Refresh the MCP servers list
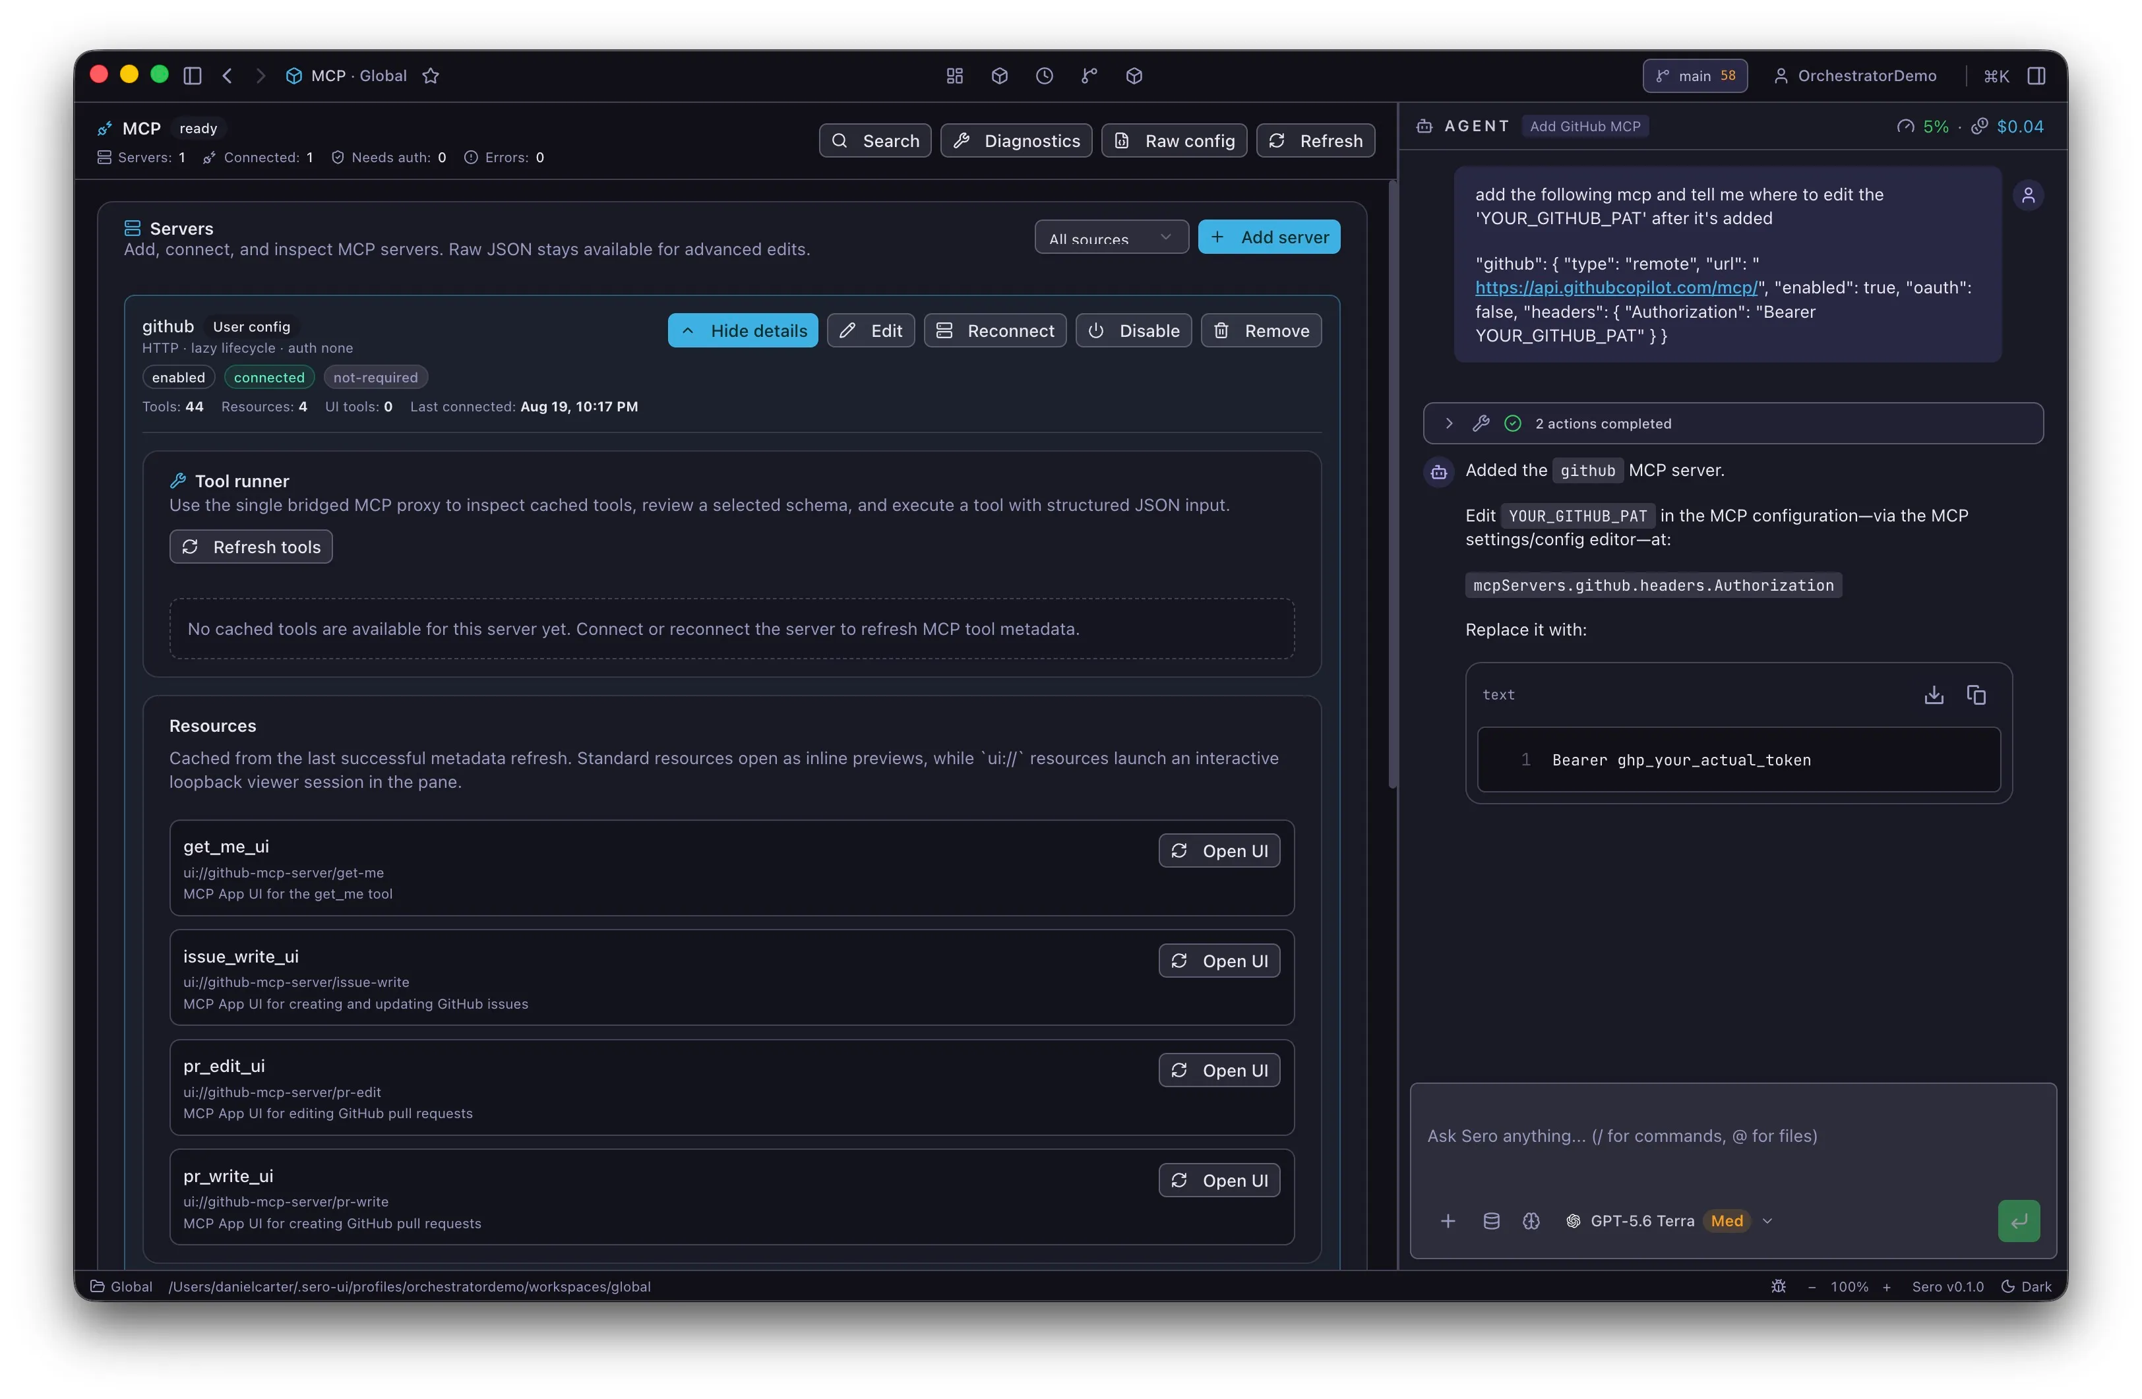The width and height of the screenshot is (2142, 1399). coord(1315,140)
